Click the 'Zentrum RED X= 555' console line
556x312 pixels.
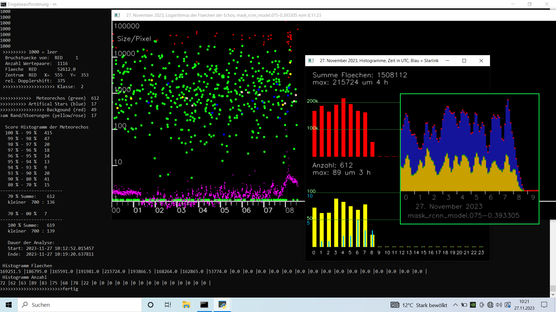(47, 75)
